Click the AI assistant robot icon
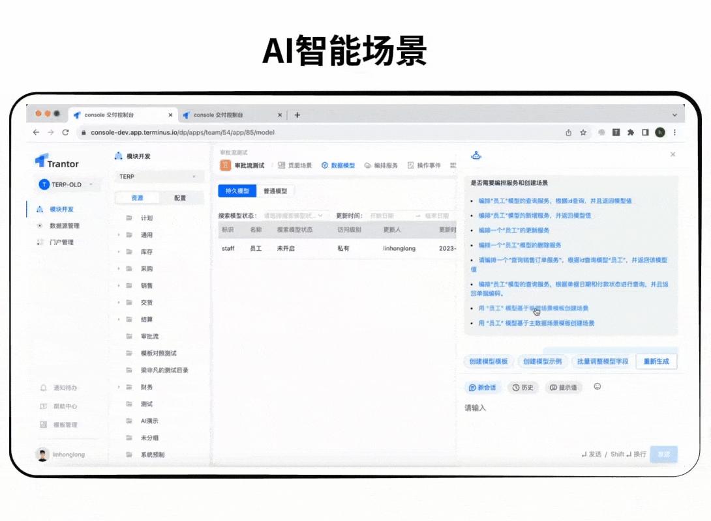This screenshot has width=711, height=521. (x=476, y=155)
